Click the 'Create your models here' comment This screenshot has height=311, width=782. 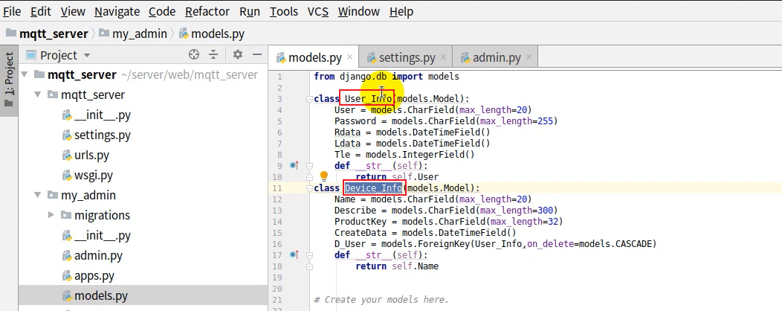point(381,300)
